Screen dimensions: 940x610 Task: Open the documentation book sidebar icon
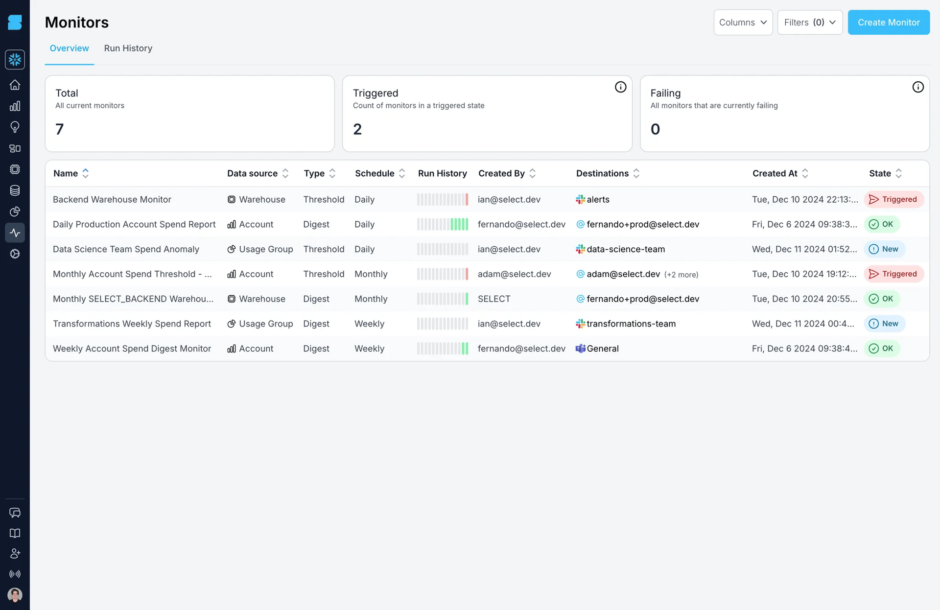(x=15, y=533)
